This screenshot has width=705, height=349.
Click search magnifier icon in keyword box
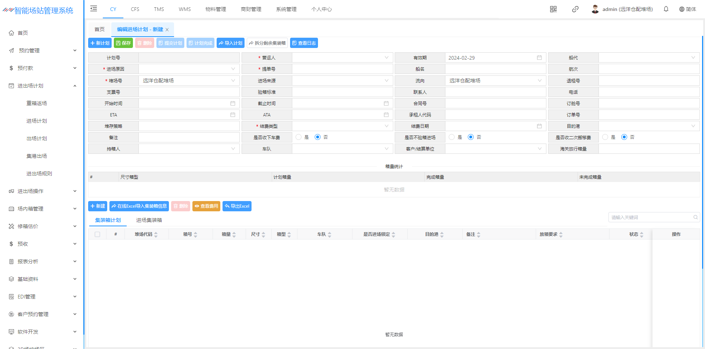pos(695,218)
